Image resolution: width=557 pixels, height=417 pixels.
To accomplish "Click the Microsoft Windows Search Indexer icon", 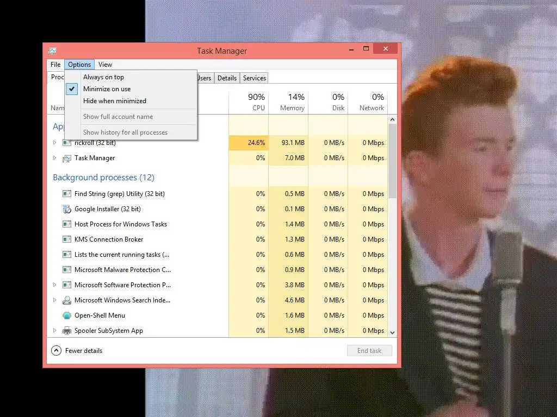I will (67, 300).
